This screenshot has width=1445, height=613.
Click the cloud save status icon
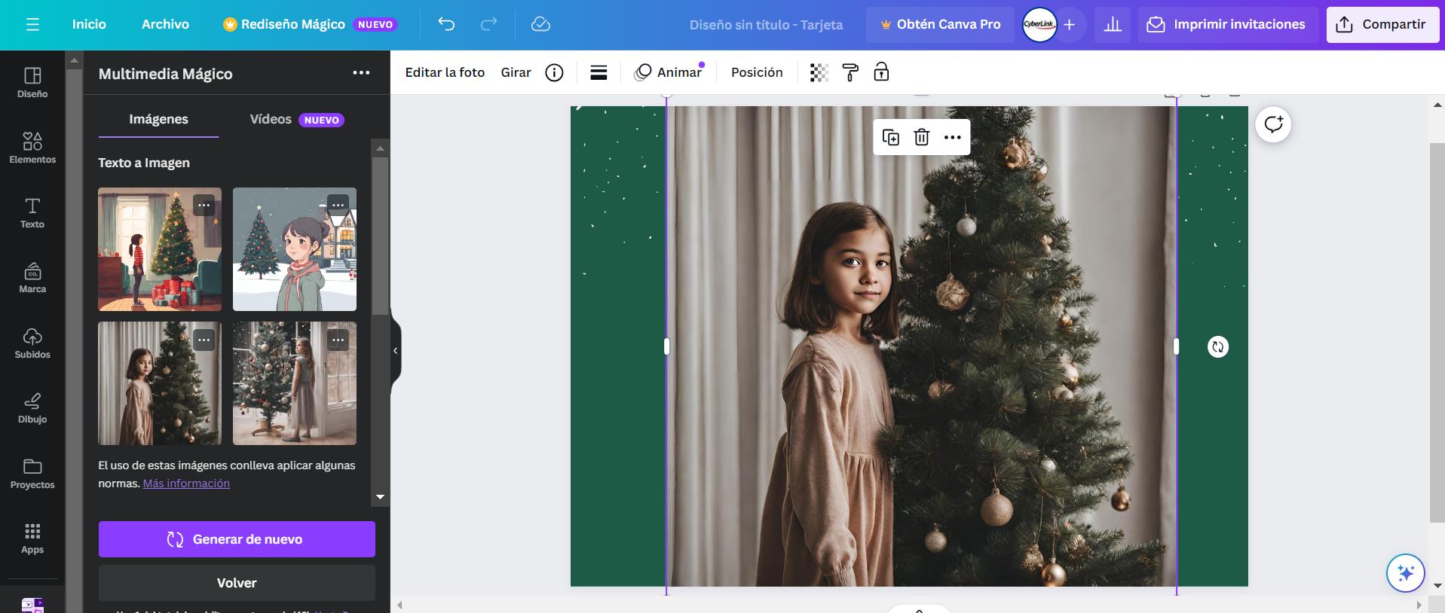click(540, 24)
